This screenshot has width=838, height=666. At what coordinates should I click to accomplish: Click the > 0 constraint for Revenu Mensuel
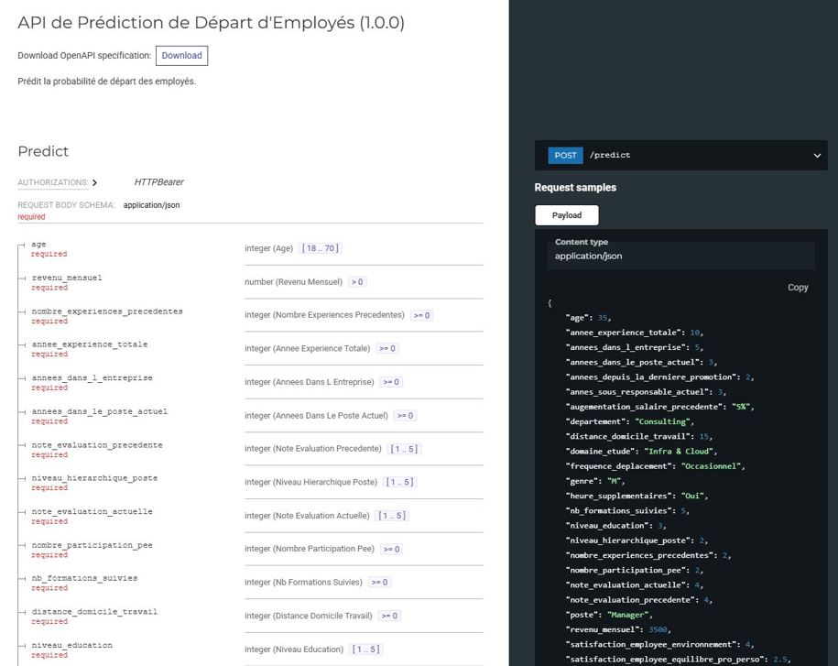pyautogui.click(x=357, y=281)
